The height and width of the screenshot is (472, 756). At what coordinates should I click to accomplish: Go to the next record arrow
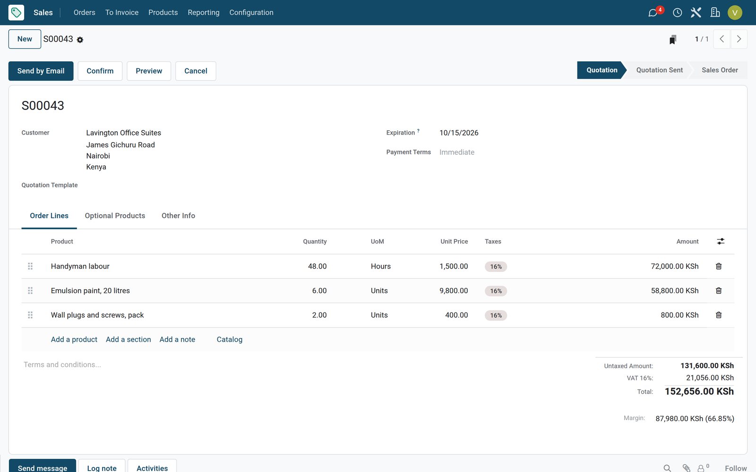pos(739,39)
